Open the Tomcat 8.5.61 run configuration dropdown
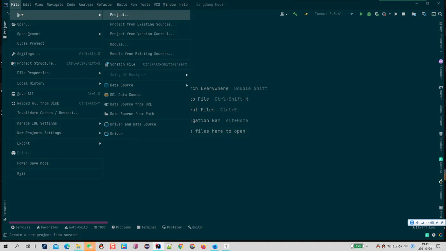This screenshot has width=446, height=251. 334,14
